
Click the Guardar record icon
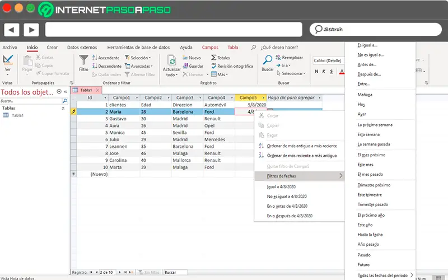(x=184, y=66)
